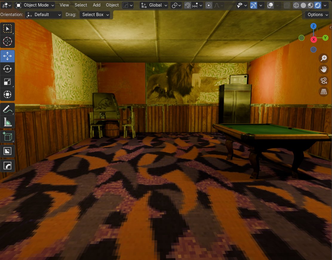The image size is (332, 260).
Task: Click the zoom magnifier viewport button
Action: 324,58
